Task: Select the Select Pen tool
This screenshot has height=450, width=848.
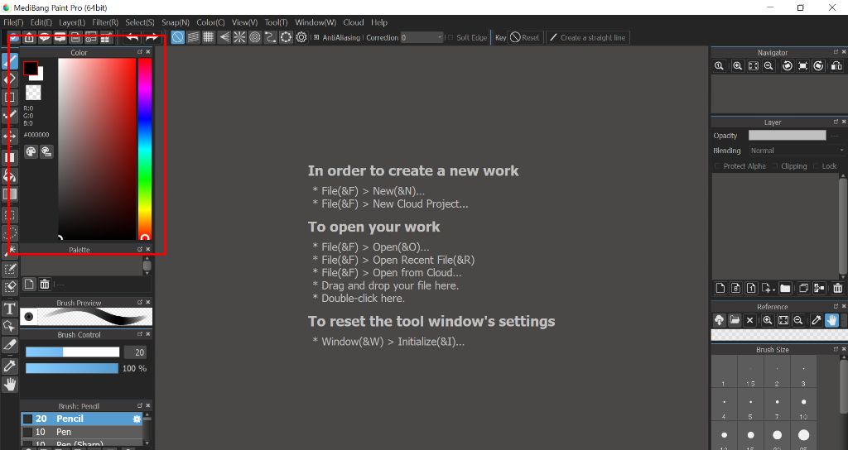Action: 10,269
